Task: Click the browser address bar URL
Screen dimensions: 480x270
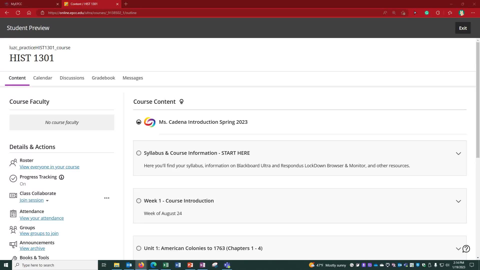Action: click(x=92, y=13)
